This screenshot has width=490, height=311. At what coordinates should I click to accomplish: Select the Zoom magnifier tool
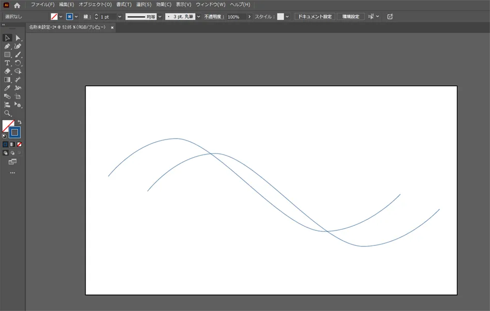(7, 113)
